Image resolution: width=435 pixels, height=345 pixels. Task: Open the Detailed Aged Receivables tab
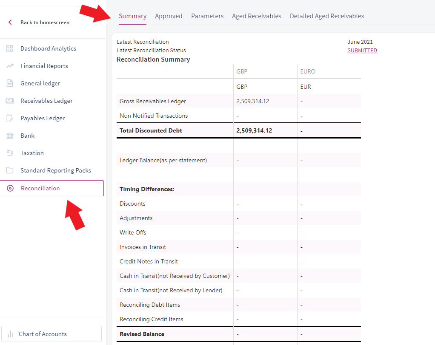click(327, 16)
